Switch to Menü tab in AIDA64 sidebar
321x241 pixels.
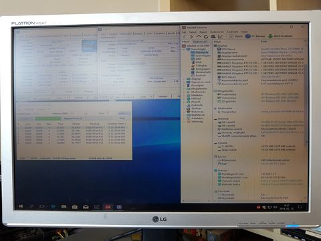point(185,42)
